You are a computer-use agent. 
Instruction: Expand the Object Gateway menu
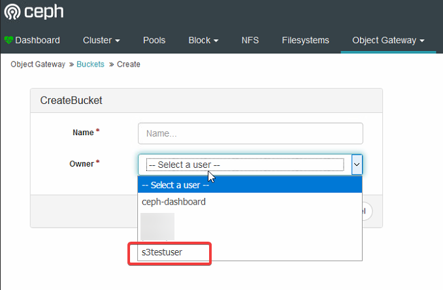(388, 40)
